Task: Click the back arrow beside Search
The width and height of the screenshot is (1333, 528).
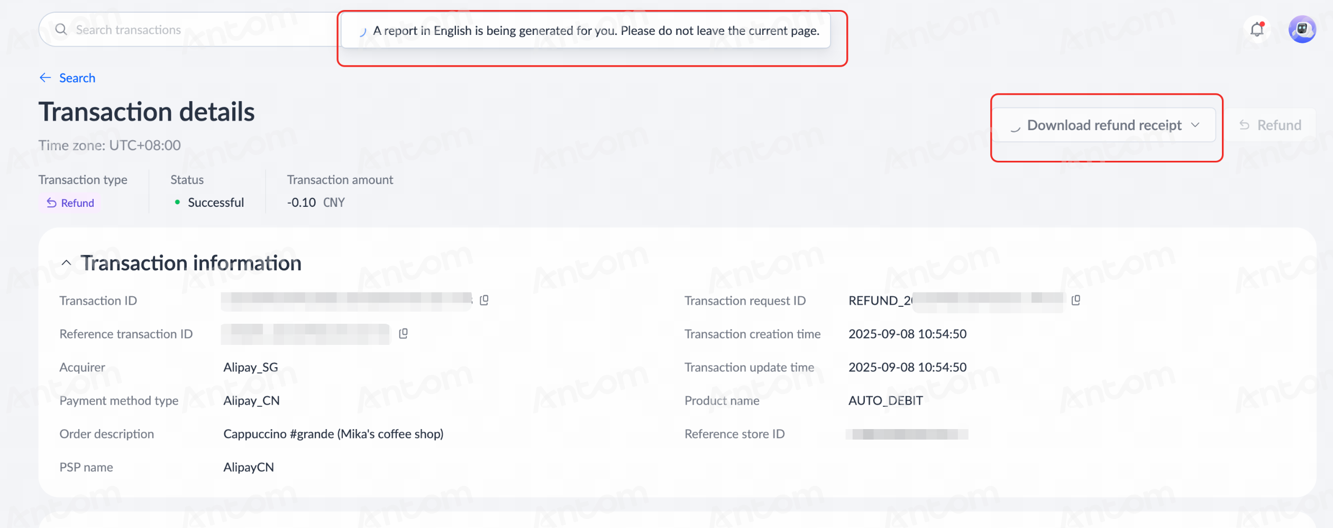Action: 45,78
